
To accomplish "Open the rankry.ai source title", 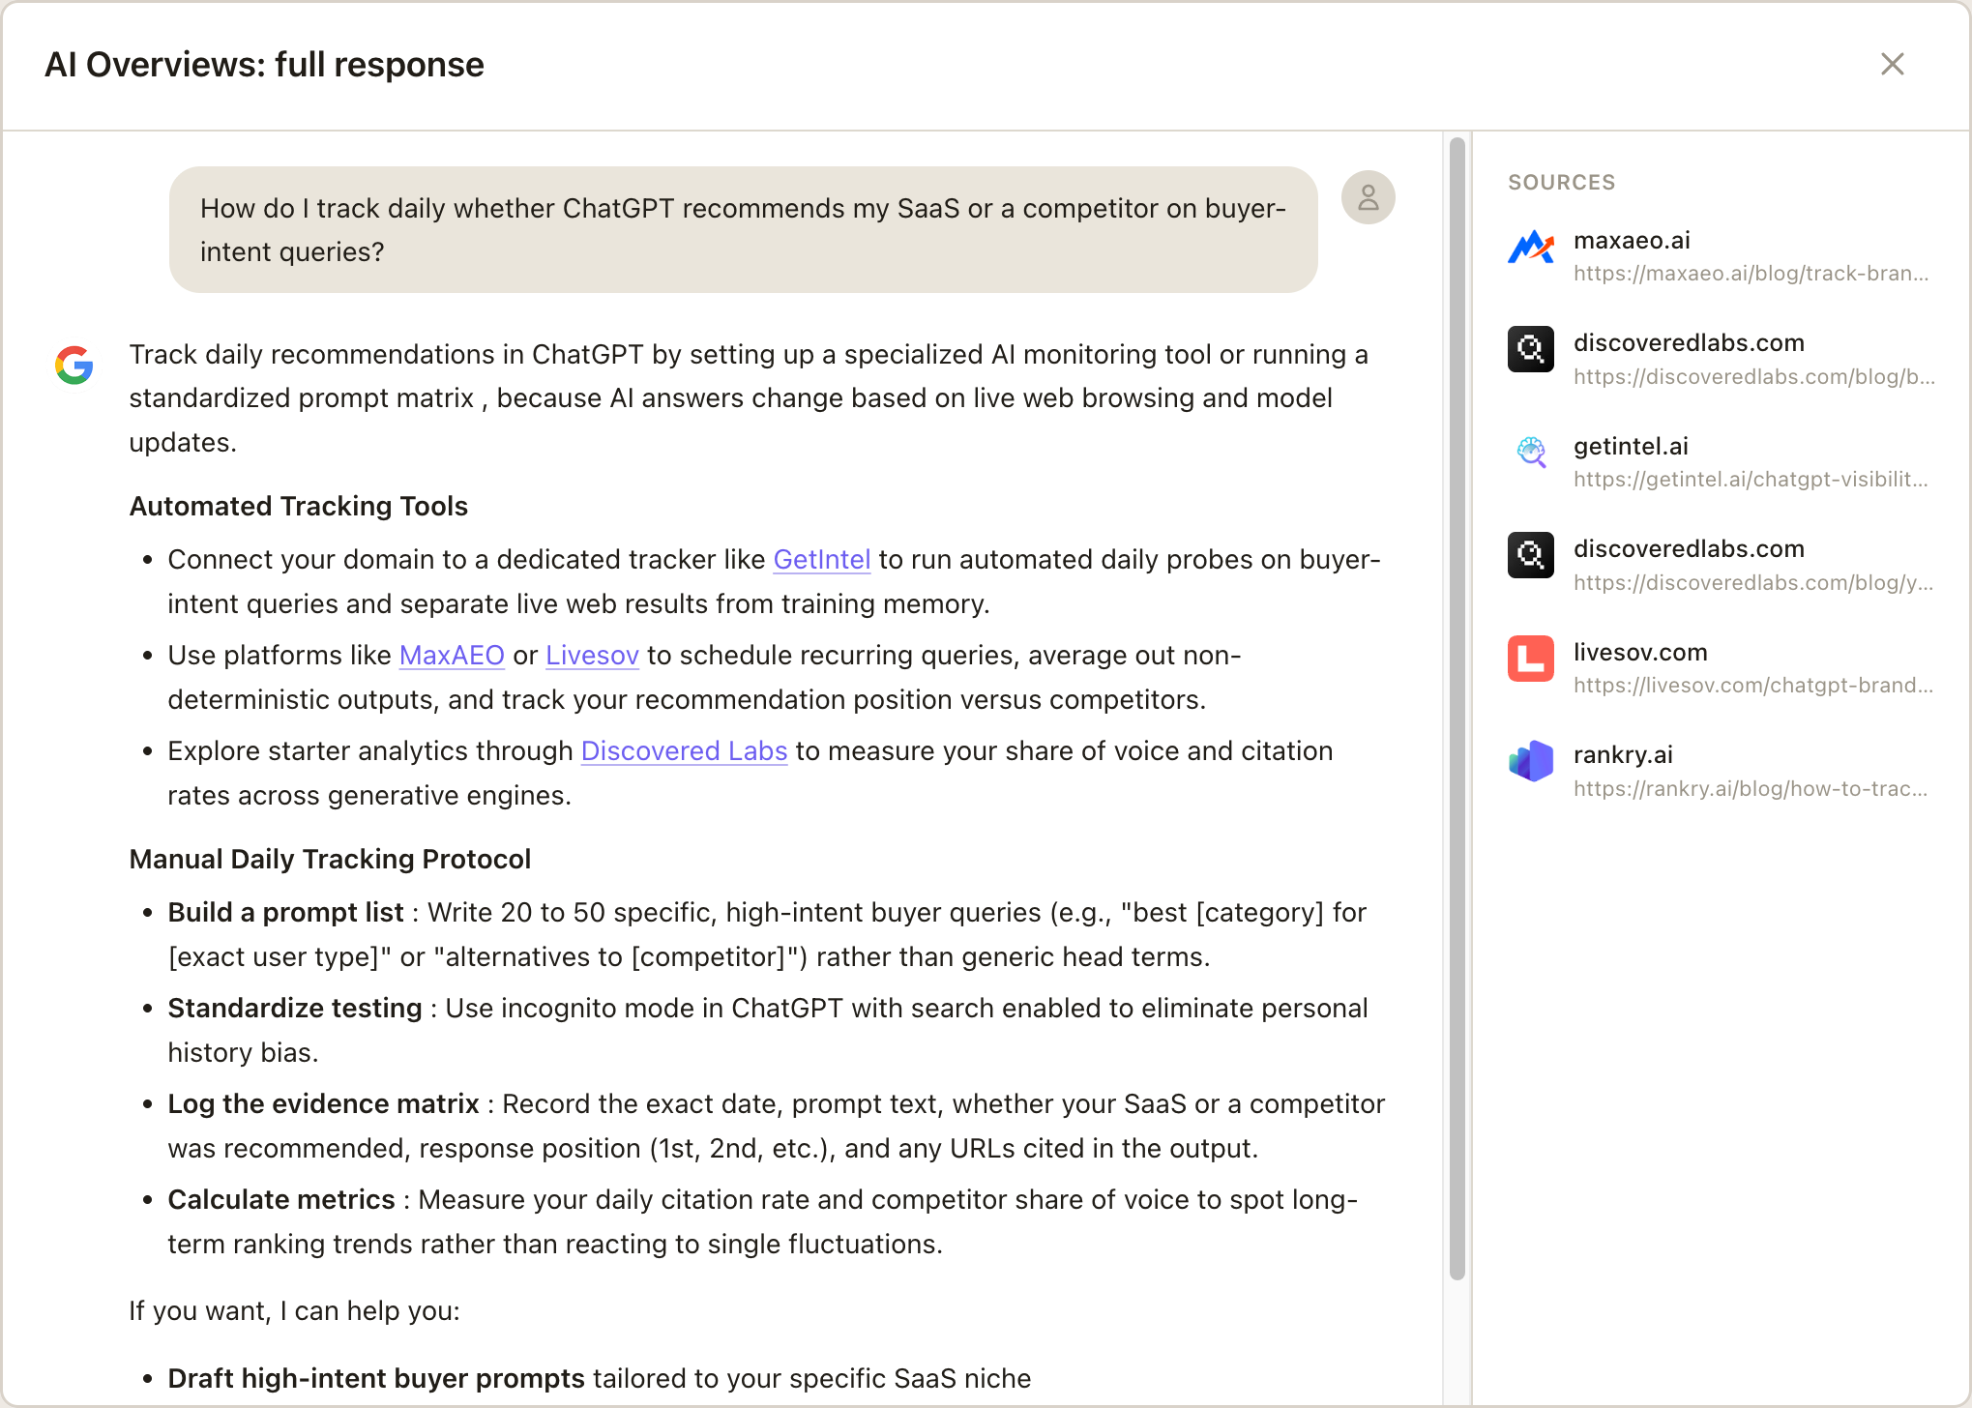I will point(1623,754).
